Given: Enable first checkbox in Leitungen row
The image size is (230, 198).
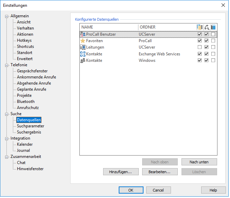Looking at the screenshot, I should click(199, 47).
